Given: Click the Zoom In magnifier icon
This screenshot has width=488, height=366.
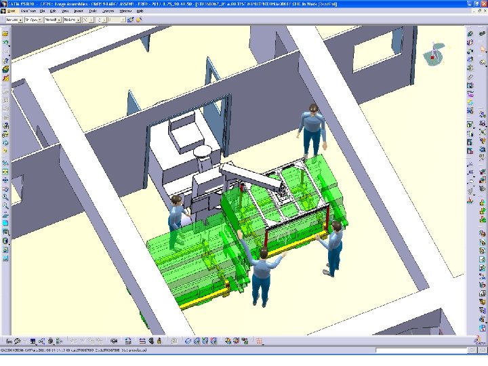Looking at the screenshot, I should click(x=5, y=197).
